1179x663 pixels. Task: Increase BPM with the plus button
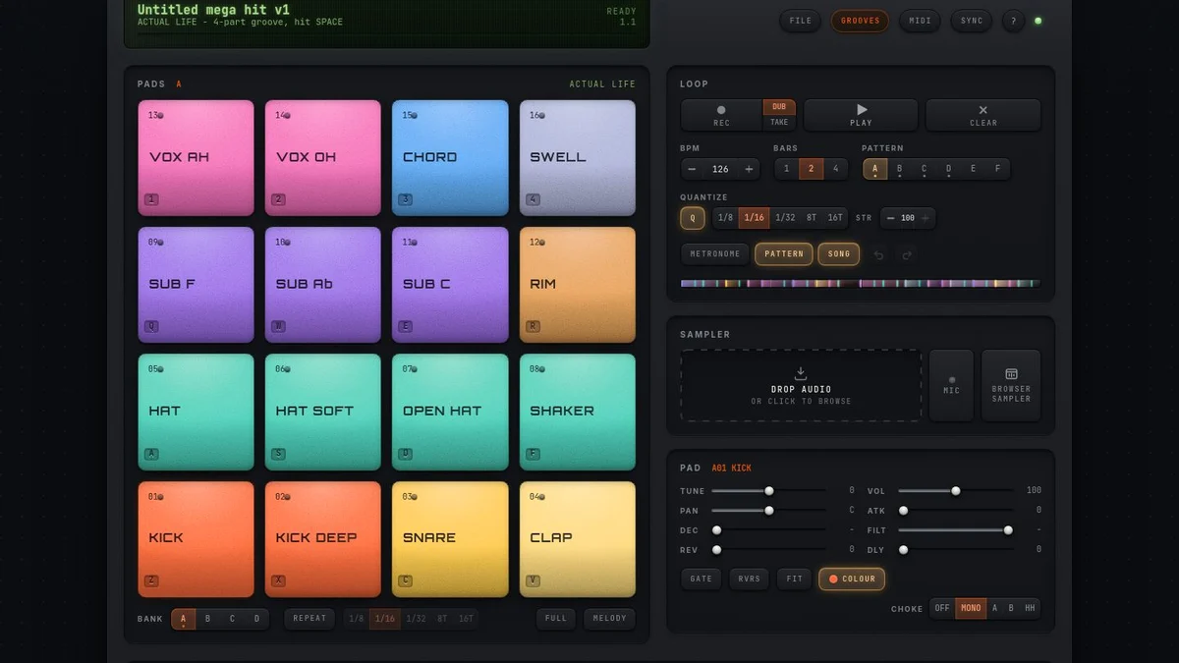coord(749,169)
